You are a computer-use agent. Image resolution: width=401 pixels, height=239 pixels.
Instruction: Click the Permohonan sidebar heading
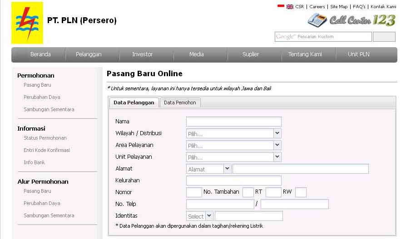(36, 76)
